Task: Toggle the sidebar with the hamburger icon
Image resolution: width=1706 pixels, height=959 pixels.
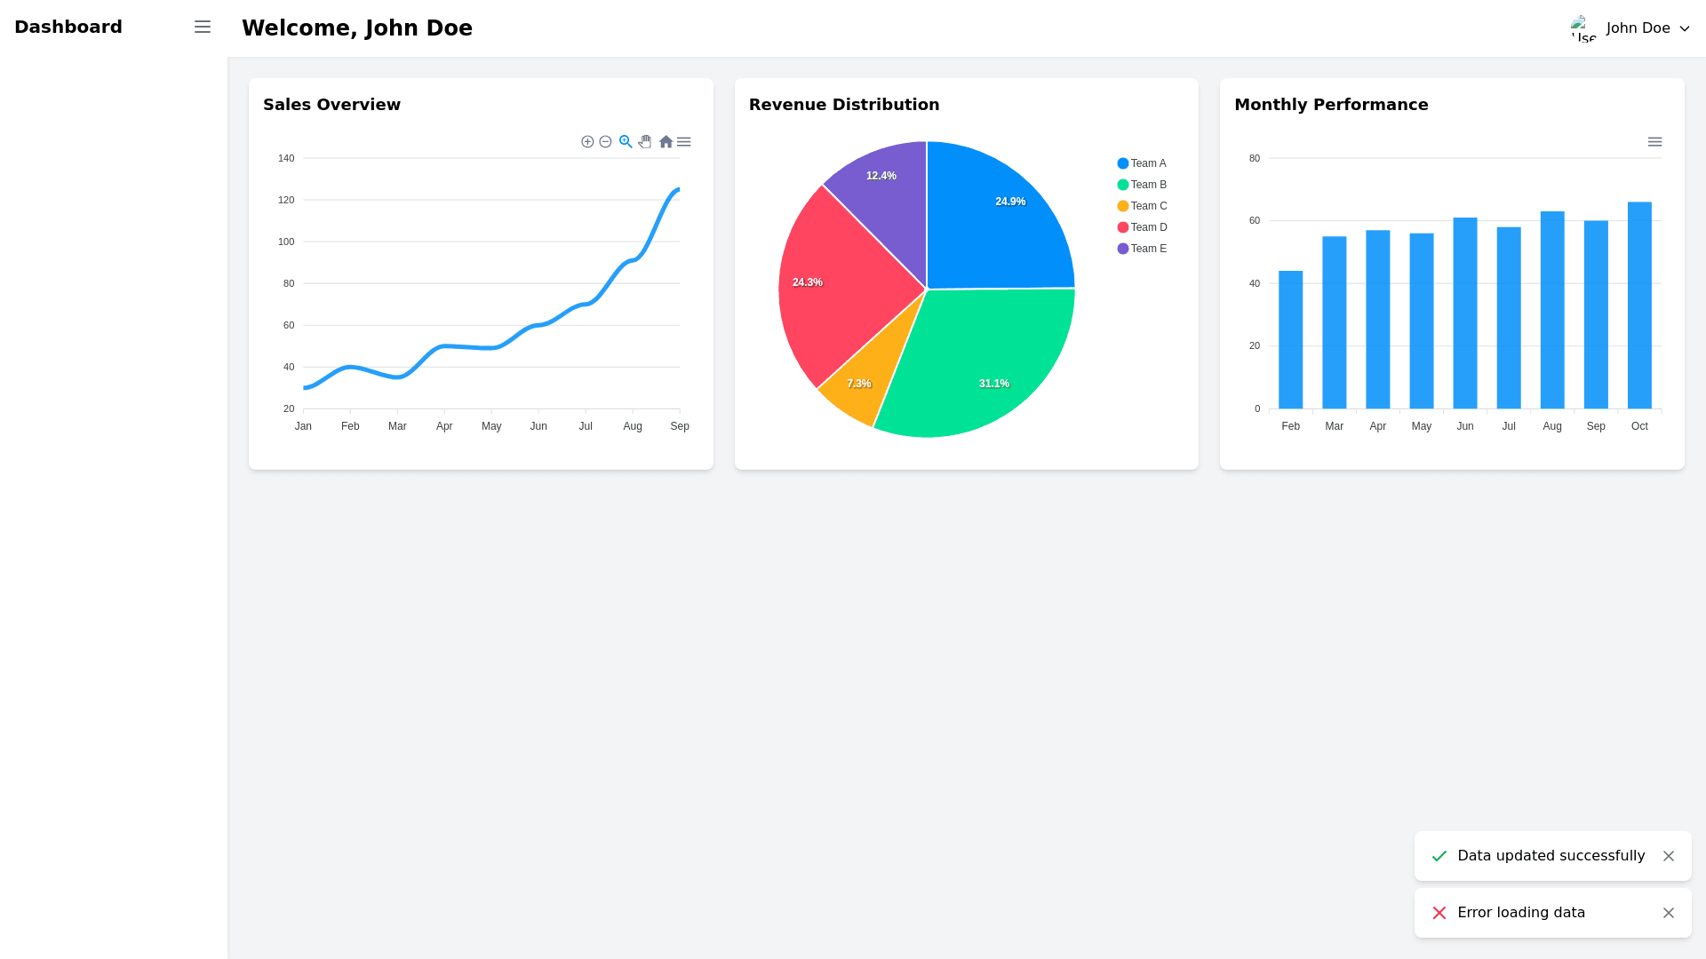Action: pyautogui.click(x=203, y=28)
